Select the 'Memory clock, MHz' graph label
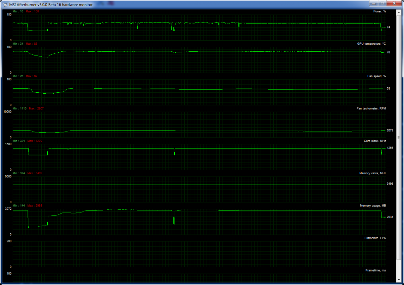This screenshot has width=404, height=285. point(373,173)
